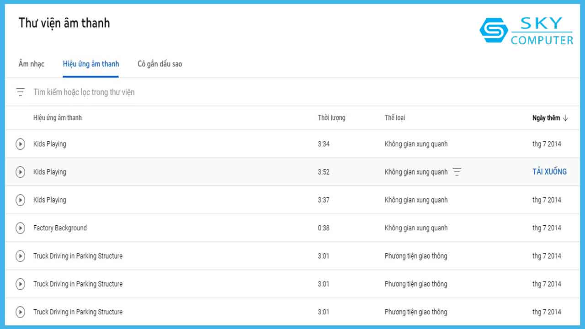Click the 3:37 duration value
Screen dimensions: 585x329
click(x=324, y=200)
